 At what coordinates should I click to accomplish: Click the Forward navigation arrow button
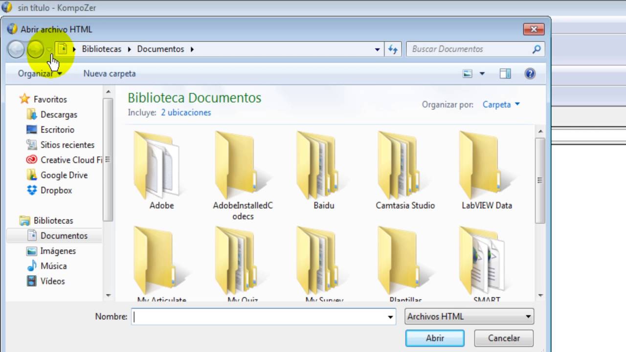pos(35,49)
